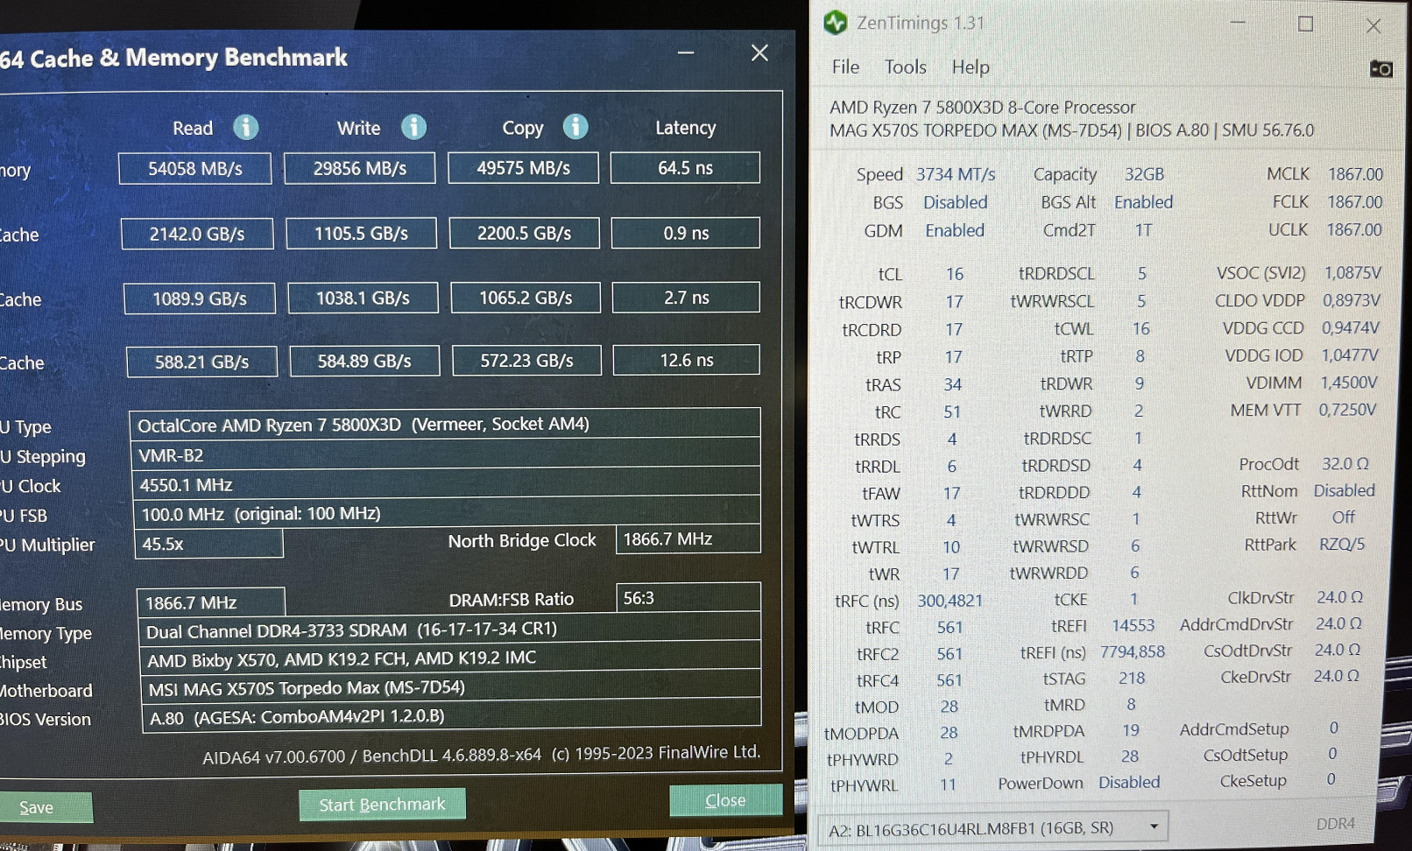Screen dimensions: 1412x851
Task: Click the 1065.2 GB/s cache copy value
Action: [526, 298]
